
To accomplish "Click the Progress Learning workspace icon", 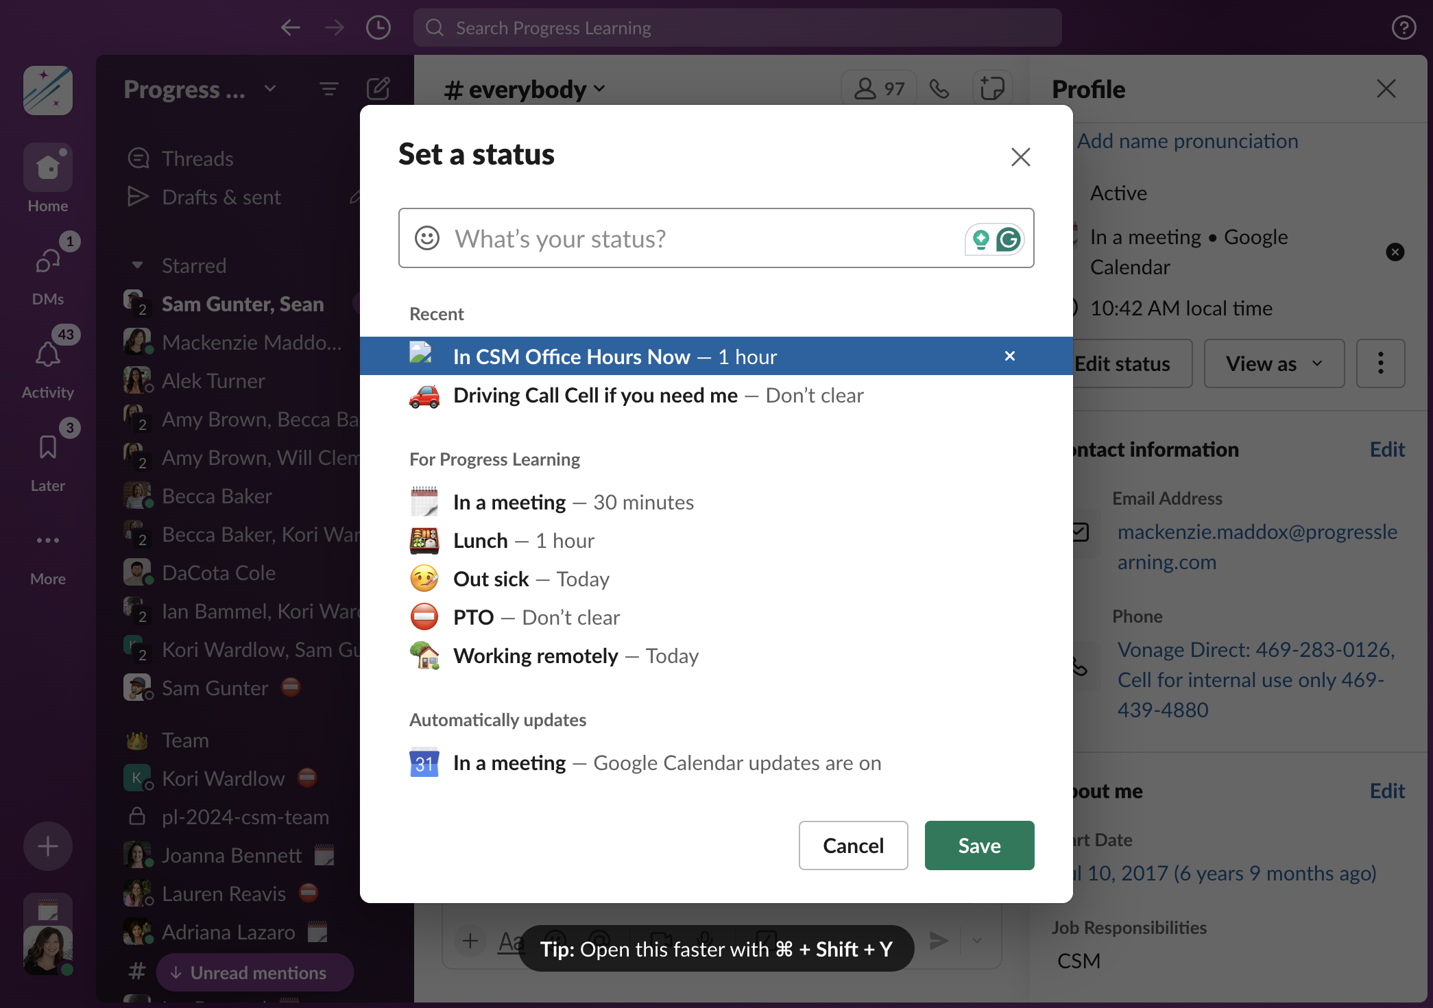I will [48, 91].
